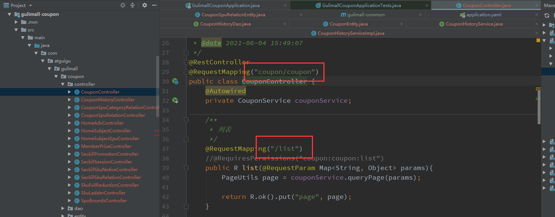Image resolution: width=555 pixels, height=217 pixels.
Task: Click the locate-opened-file target icon in Project panel
Action: pyautogui.click(x=123, y=5)
